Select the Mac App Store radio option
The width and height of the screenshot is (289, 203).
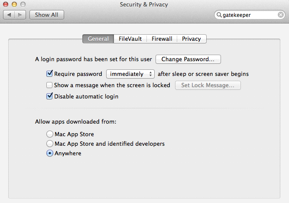(x=50, y=134)
